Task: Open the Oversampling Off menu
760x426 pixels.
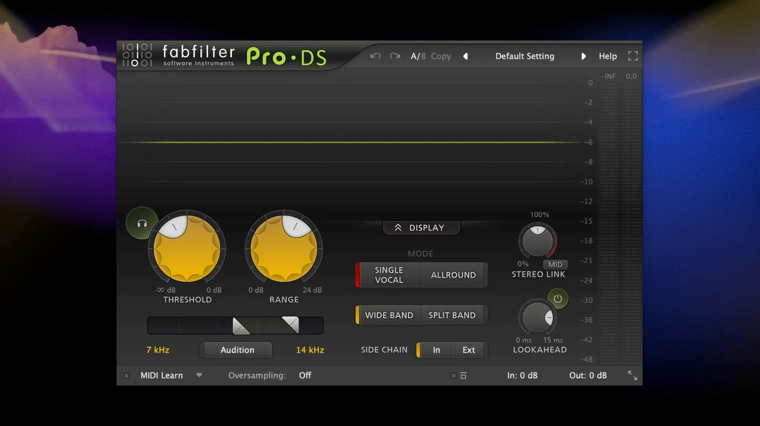Action: pos(305,376)
